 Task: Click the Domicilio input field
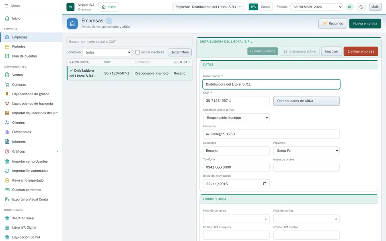pos(271,134)
